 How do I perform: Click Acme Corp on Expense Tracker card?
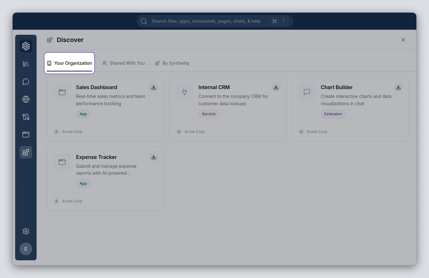[x=72, y=201]
